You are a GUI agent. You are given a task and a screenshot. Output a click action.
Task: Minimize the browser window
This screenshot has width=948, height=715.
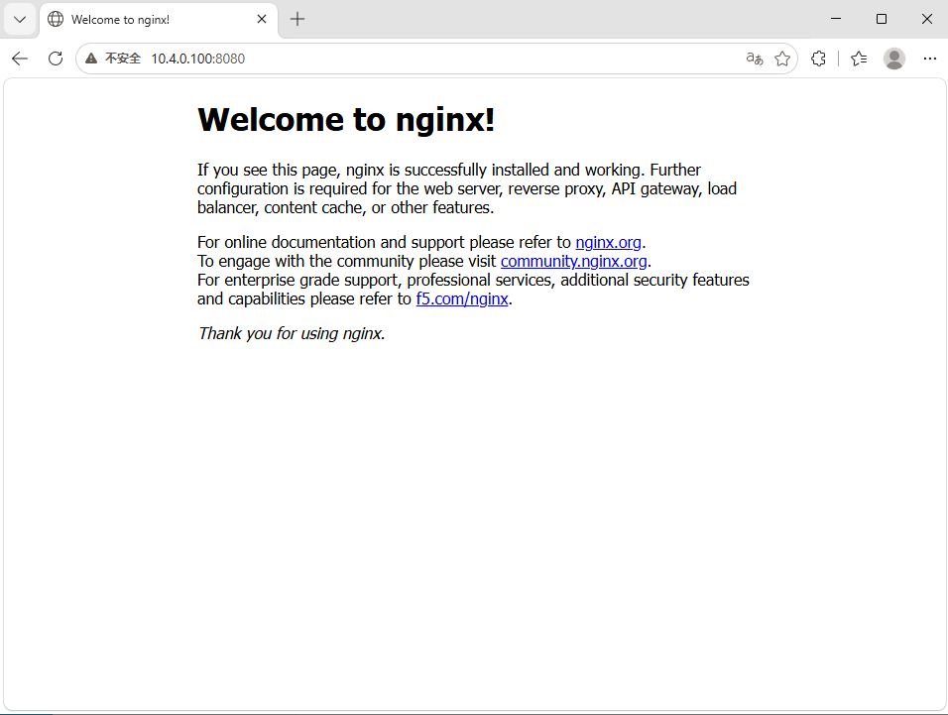point(836,20)
